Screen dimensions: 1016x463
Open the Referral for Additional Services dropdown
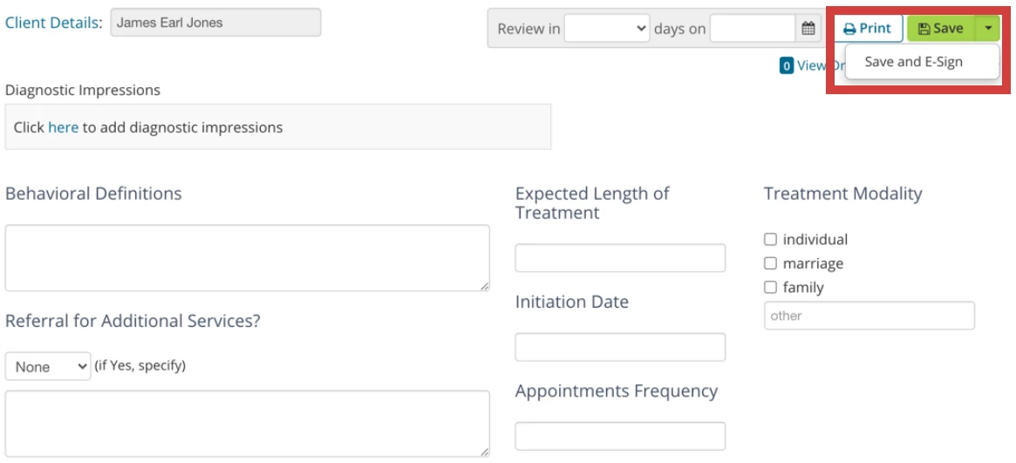coord(48,366)
